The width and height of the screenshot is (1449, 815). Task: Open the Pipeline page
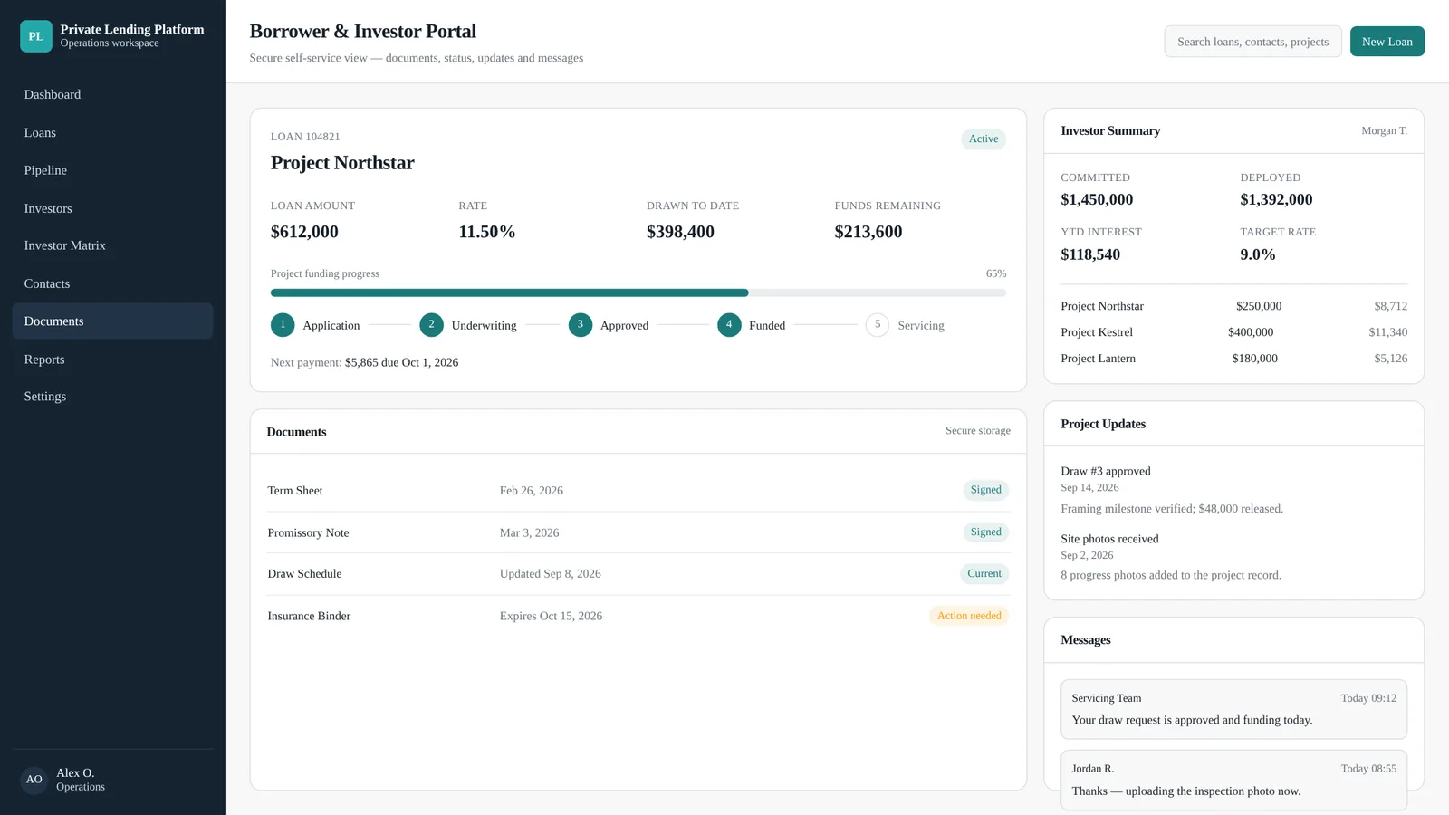(x=112, y=170)
